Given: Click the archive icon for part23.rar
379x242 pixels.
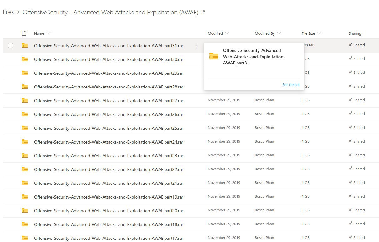Looking at the screenshot, I should [25, 155].
